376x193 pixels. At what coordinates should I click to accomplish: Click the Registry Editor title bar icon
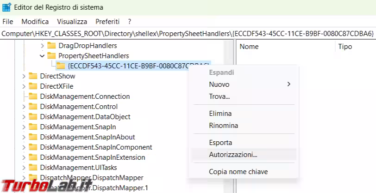tap(6, 7)
